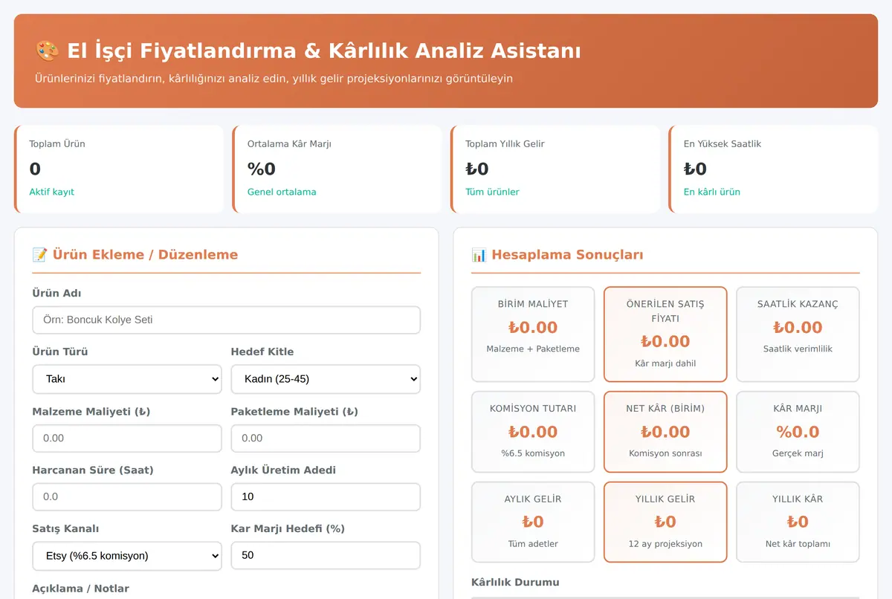Click the 'Gerçek marj' caption
892x599 pixels.
[x=798, y=453]
